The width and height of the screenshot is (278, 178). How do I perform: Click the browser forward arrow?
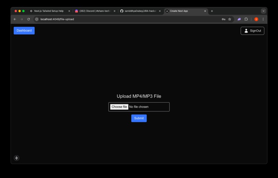click(x=22, y=19)
